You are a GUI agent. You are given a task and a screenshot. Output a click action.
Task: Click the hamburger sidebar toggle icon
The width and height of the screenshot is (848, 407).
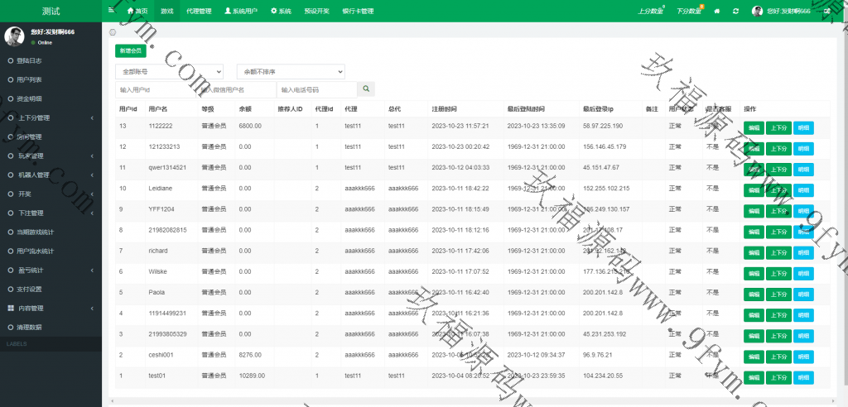click(x=111, y=11)
